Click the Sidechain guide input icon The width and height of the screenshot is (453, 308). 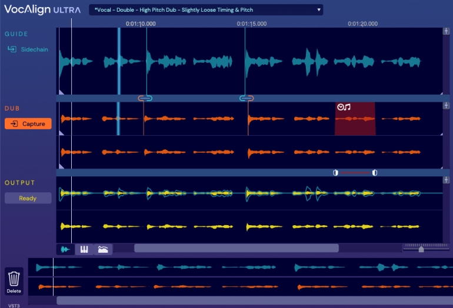click(12, 49)
